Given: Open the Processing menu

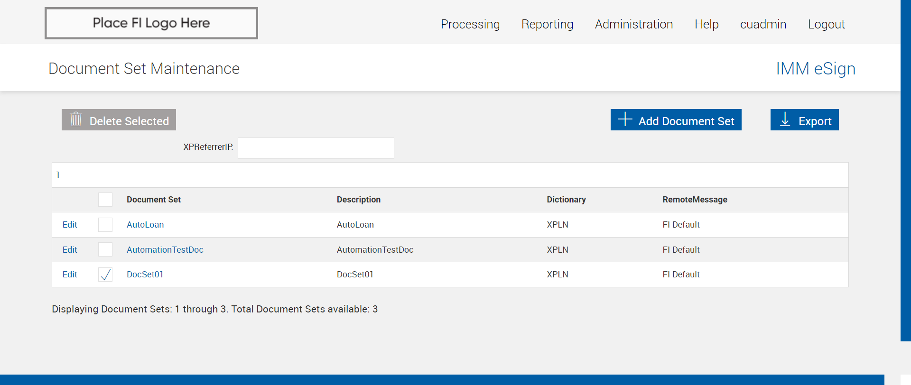Looking at the screenshot, I should coord(470,24).
